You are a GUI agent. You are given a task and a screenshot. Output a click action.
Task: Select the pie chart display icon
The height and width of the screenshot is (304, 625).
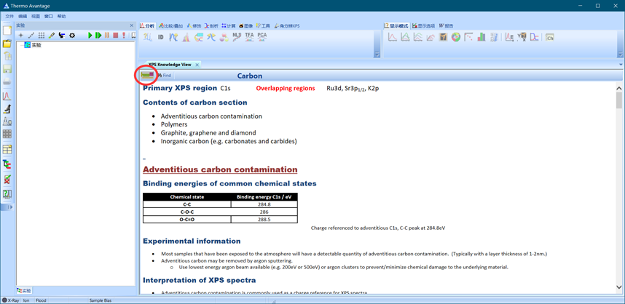coord(456,37)
